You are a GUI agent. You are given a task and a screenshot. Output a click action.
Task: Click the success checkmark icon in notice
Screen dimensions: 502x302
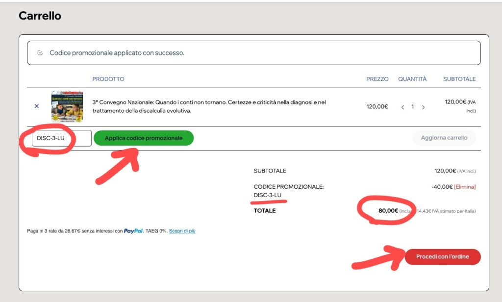(40, 52)
